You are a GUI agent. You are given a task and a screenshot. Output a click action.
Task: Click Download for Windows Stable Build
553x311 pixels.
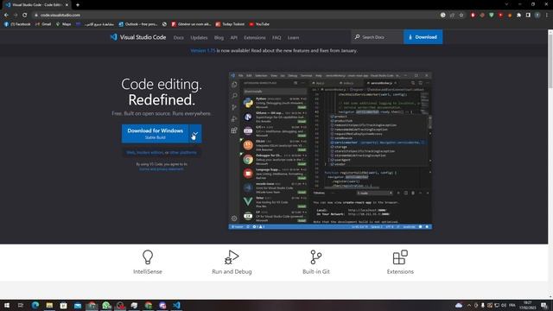point(156,134)
